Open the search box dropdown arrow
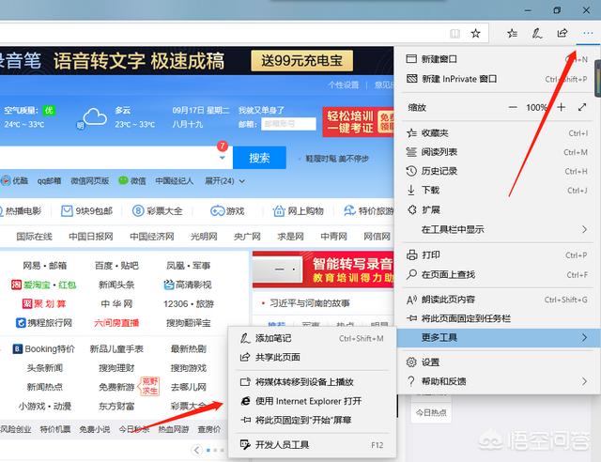Screen dimensions: 601x462 [x=223, y=158]
